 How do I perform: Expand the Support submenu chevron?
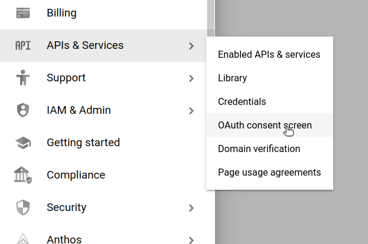tap(191, 78)
